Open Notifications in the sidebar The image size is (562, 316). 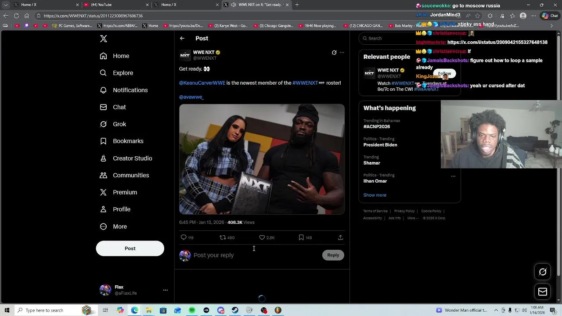[124, 90]
